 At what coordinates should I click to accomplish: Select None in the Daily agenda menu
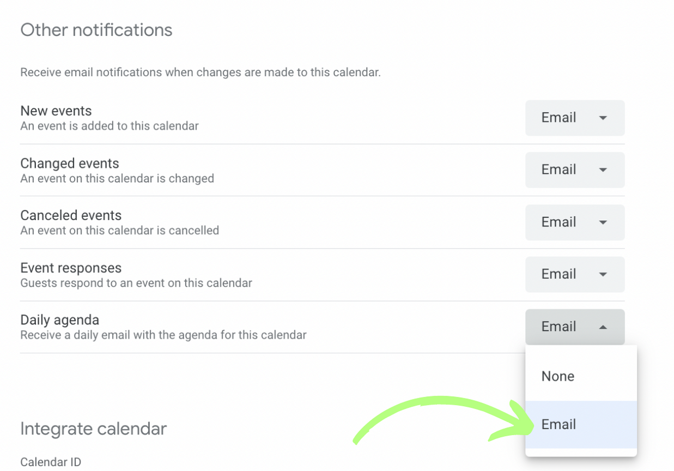coord(558,376)
